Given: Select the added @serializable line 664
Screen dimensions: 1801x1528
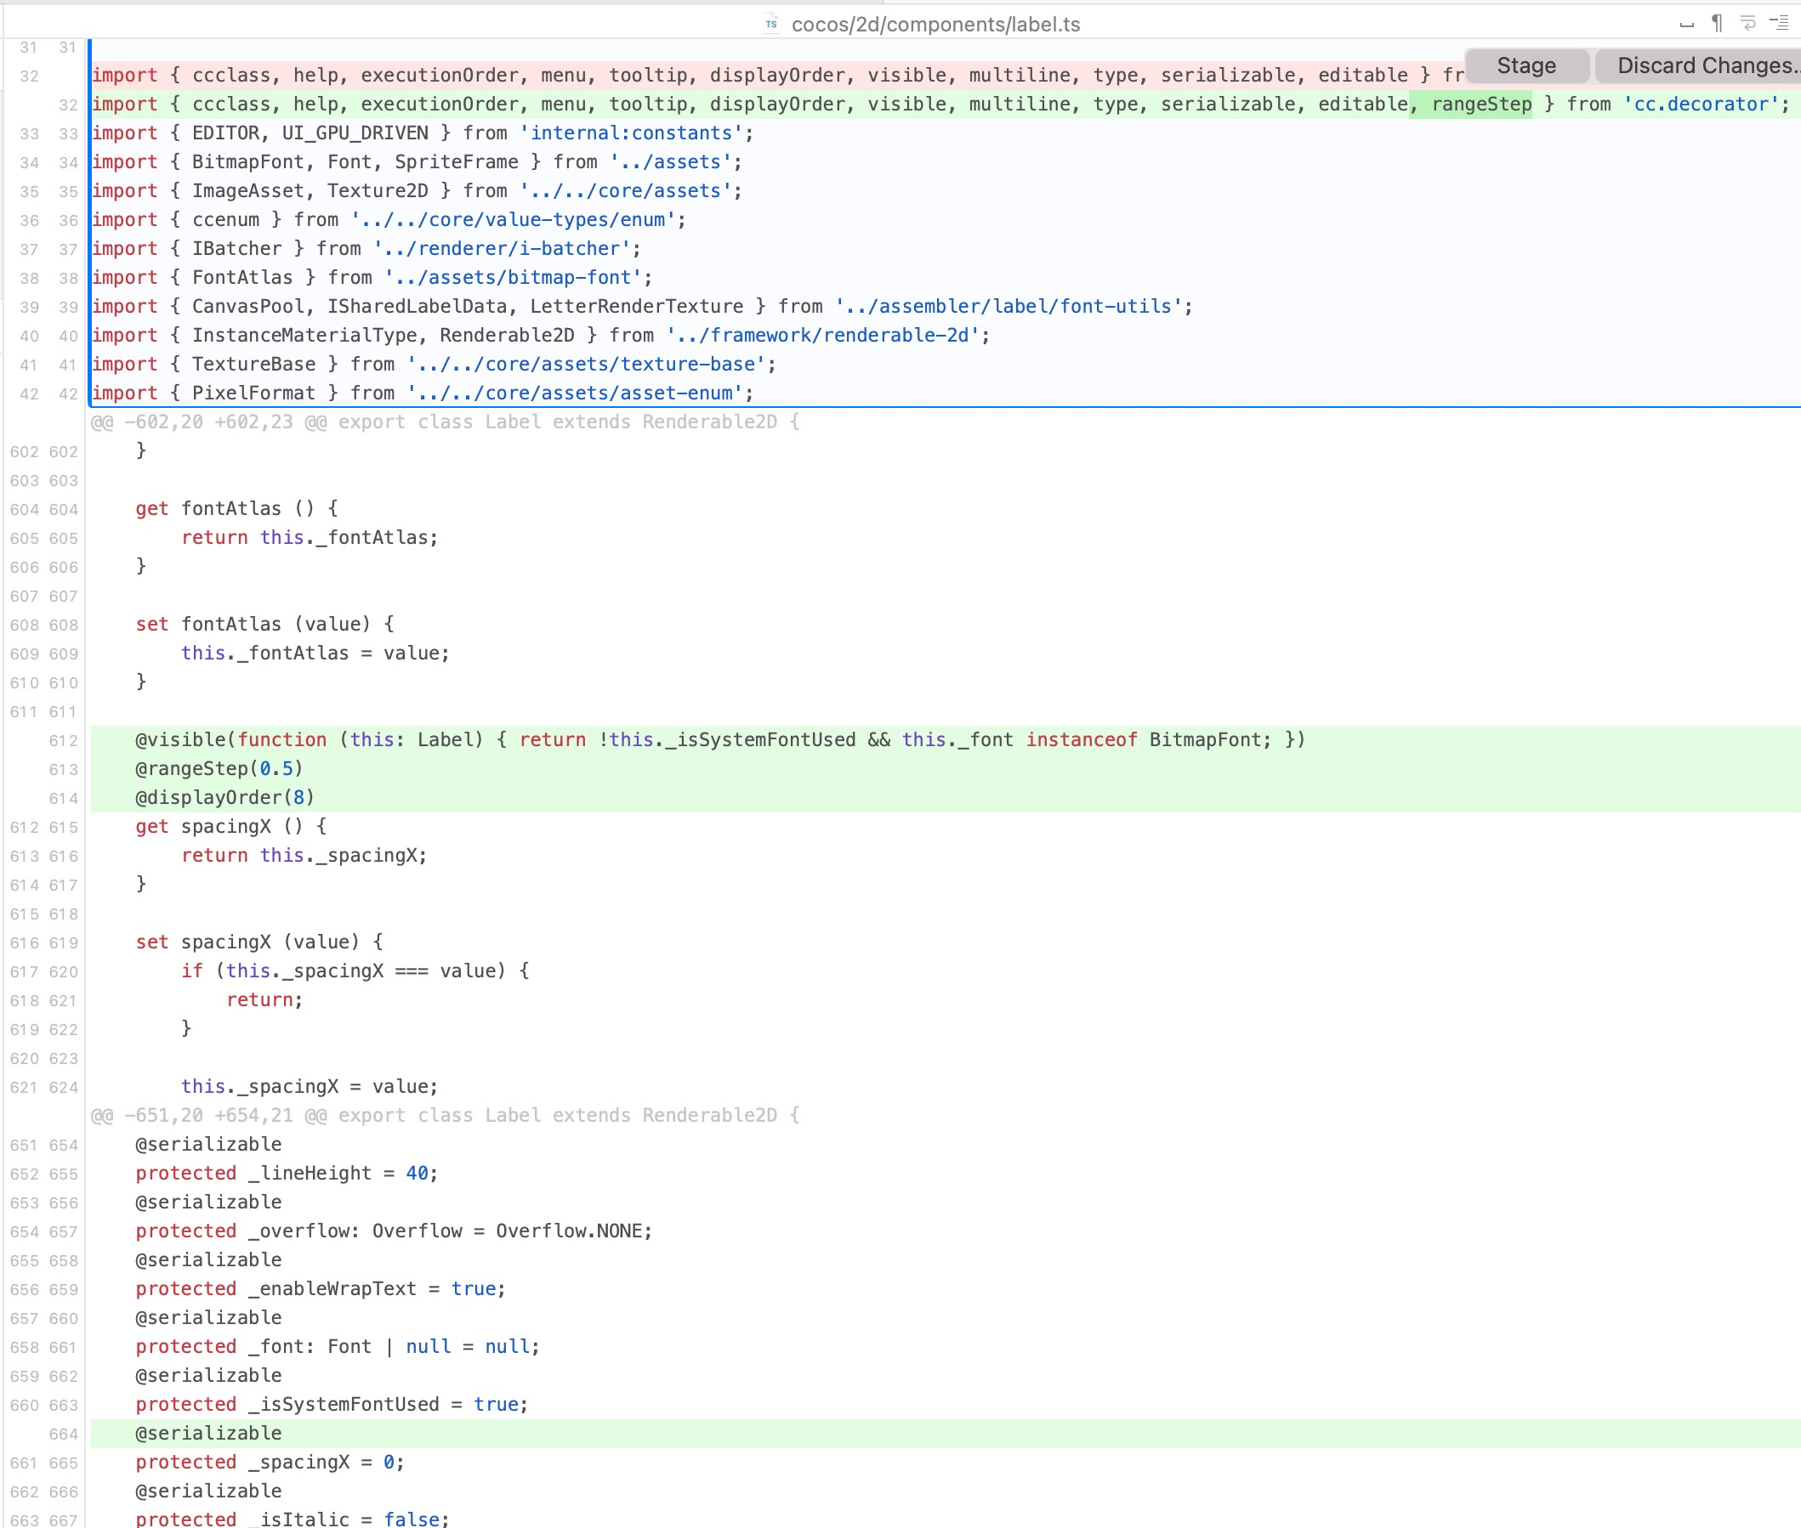Looking at the screenshot, I should [208, 1434].
